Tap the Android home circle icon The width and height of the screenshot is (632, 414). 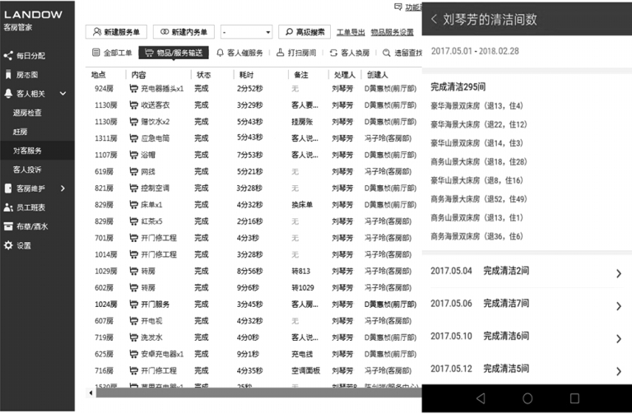[x=527, y=398]
